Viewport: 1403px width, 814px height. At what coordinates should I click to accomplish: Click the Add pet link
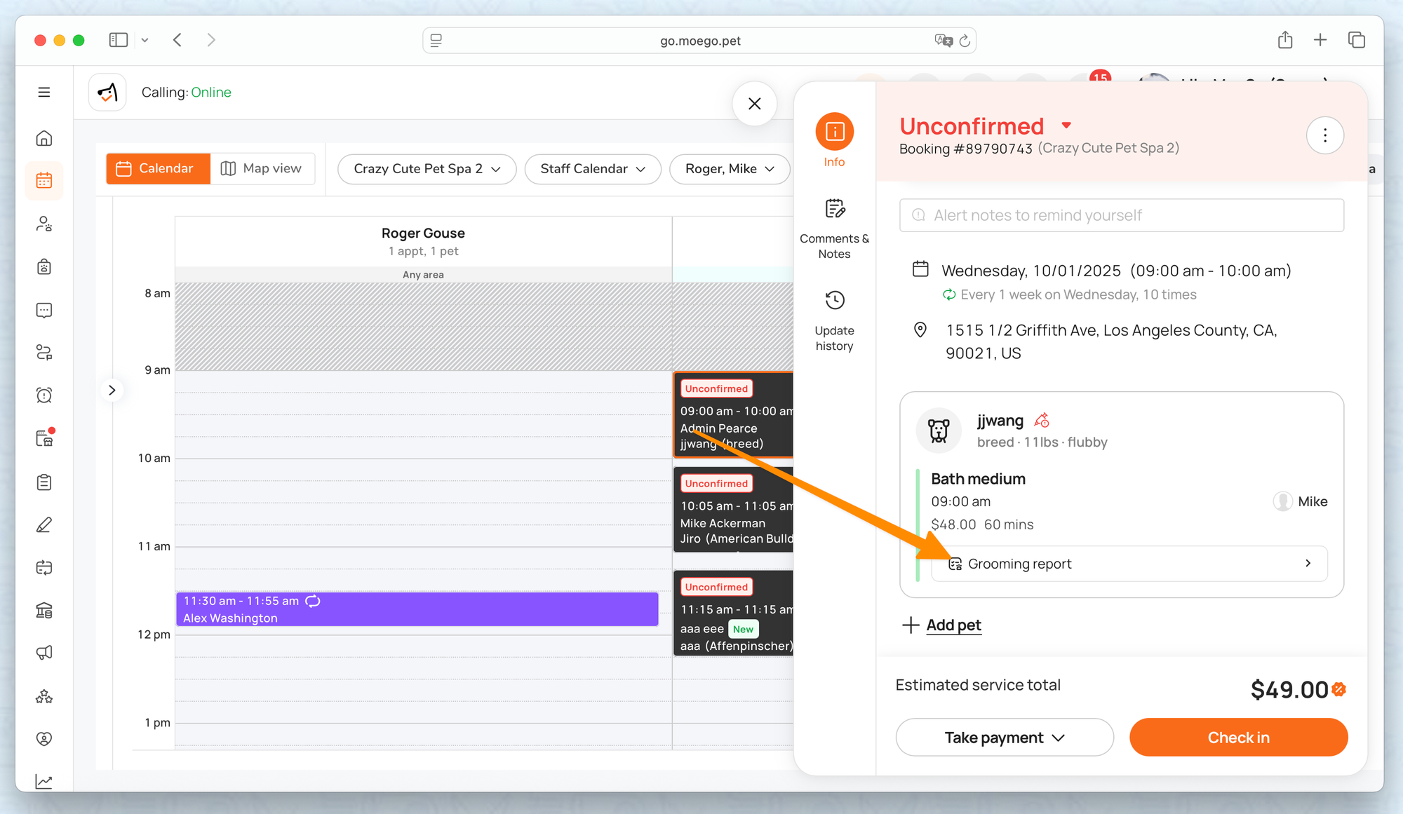(953, 625)
